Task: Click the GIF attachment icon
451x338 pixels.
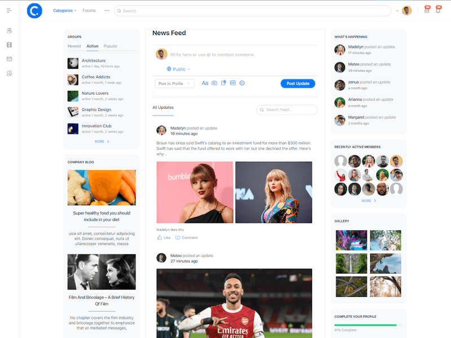Action: point(233,83)
